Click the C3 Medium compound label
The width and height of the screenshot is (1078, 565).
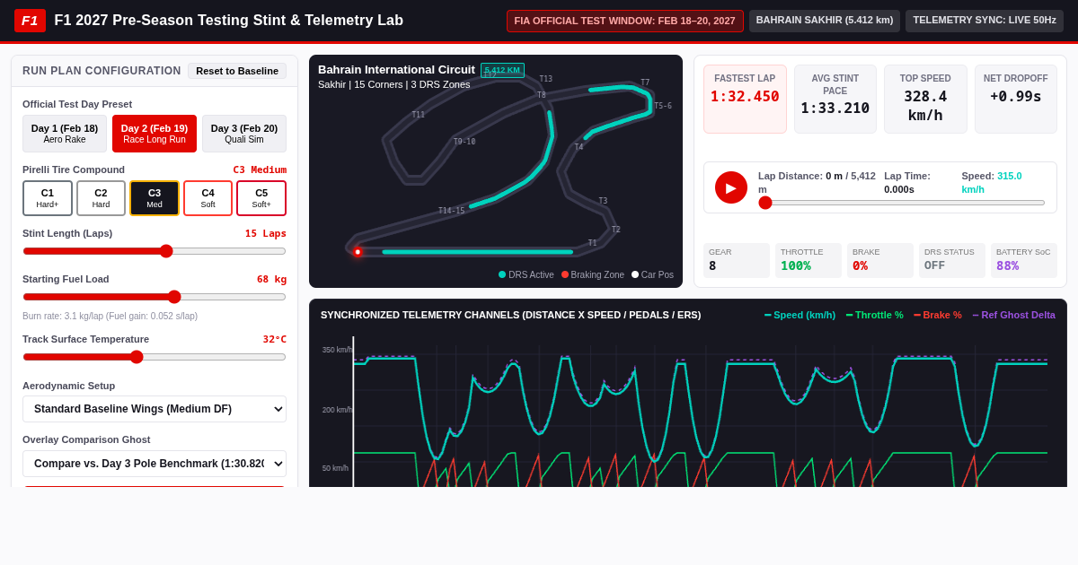pyautogui.click(x=260, y=169)
